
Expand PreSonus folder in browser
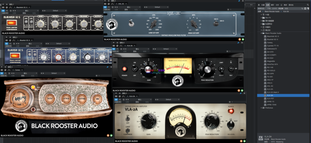262,108
